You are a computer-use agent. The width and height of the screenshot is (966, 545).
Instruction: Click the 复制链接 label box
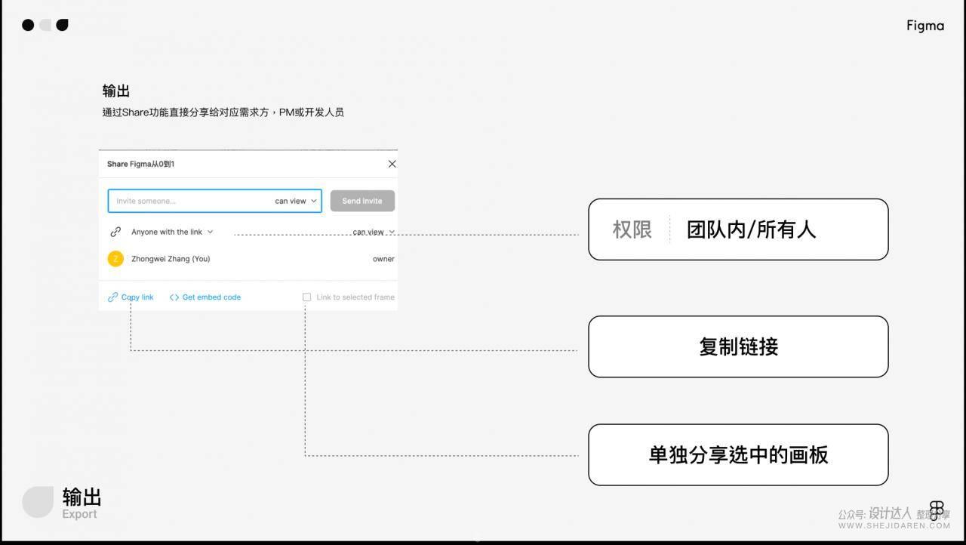[x=738, y=346]
